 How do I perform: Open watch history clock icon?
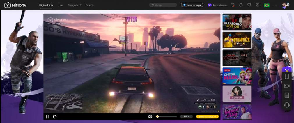(258, 5)
